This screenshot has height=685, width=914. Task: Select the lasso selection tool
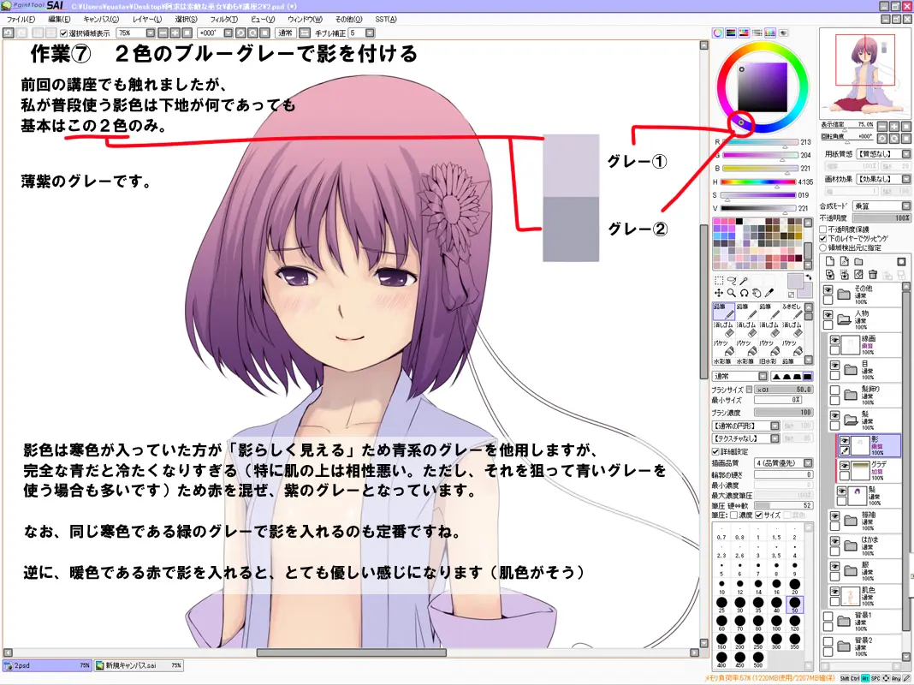[732, 280]
